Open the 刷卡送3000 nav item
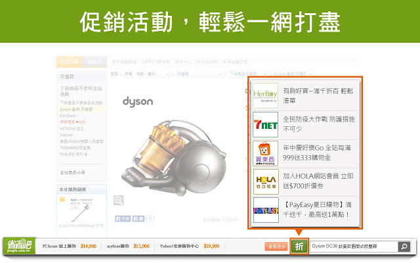 pos(207,62)
